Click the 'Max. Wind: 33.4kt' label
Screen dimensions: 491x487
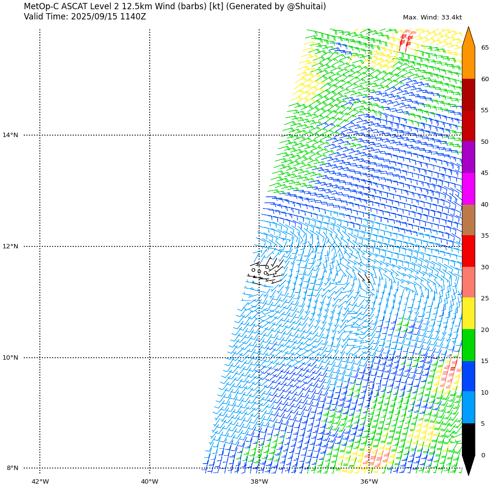click(x=432, y=17)
